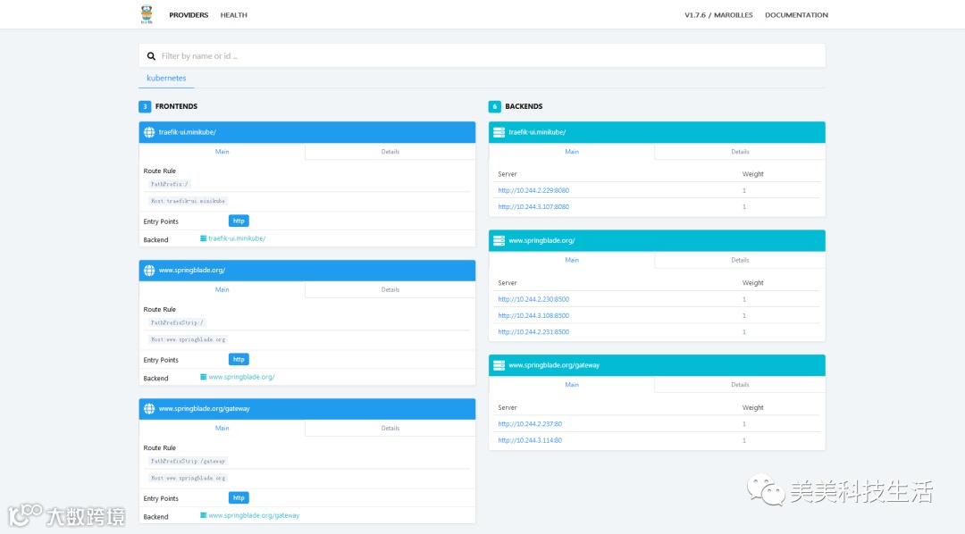Click backend icon beside traefik-ui.minikube/ link
The height and width of the screenshot is (534, 965).
point(203,238)
